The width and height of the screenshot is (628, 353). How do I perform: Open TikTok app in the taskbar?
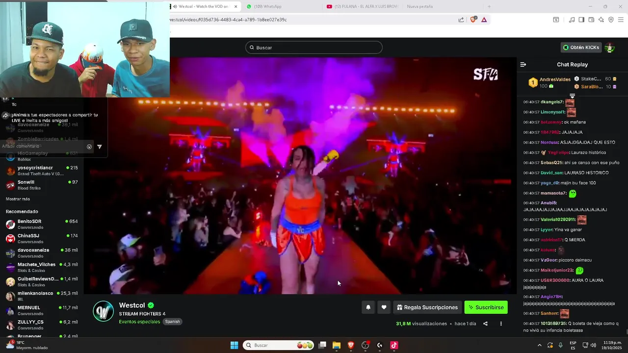click(x=393, y=345)
